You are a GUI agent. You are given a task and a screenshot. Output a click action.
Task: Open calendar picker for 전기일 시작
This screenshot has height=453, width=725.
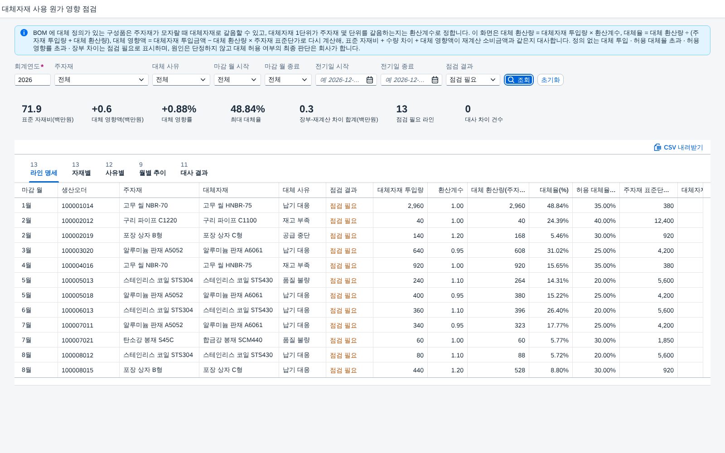pos(370,80)
